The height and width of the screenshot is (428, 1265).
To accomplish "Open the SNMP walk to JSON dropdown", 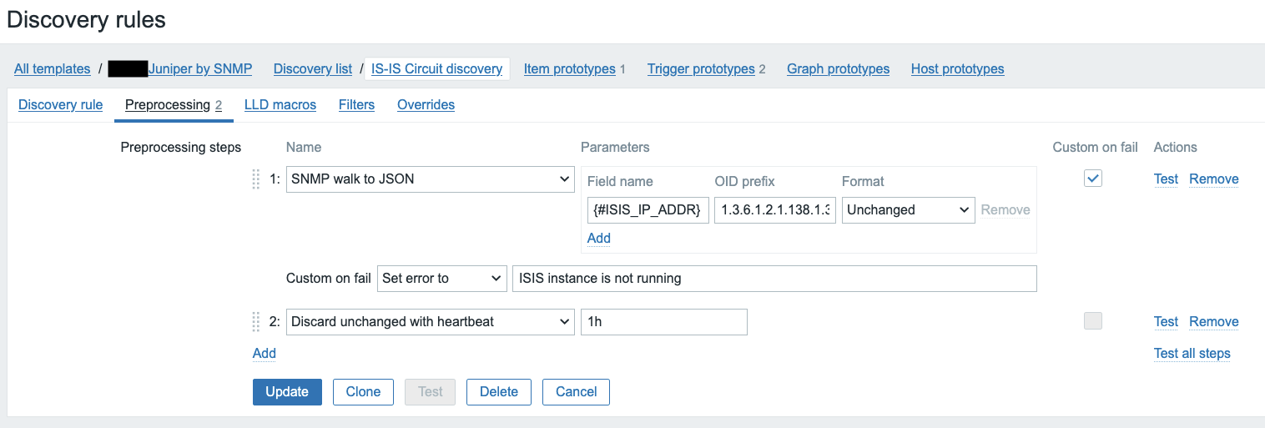I will (430, 179).
